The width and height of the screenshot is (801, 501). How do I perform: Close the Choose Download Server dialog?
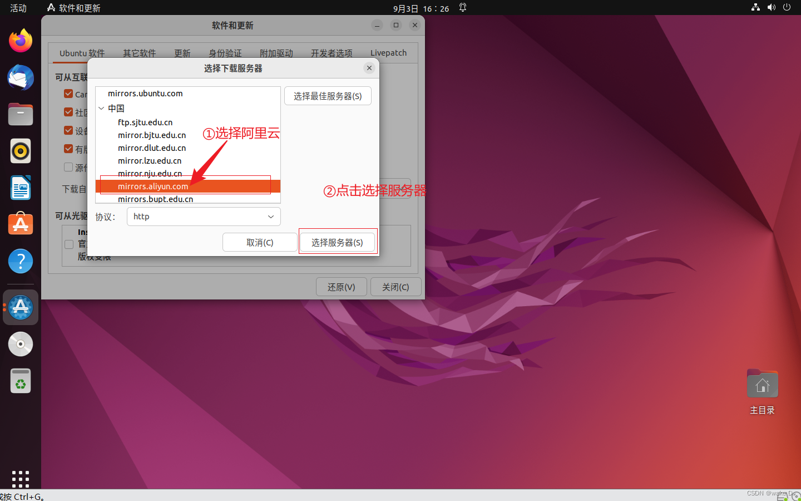tap(369, 68)
